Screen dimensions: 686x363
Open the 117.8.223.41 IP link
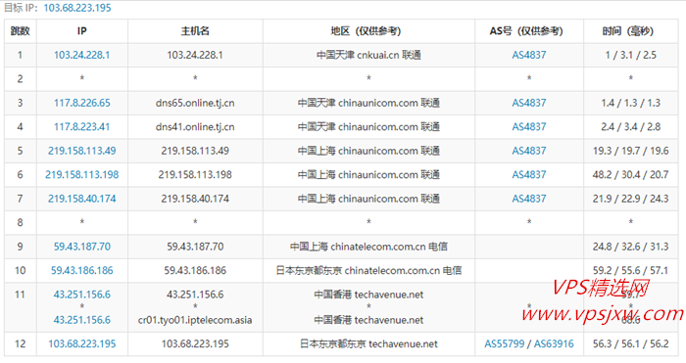(x=81, y=127)
